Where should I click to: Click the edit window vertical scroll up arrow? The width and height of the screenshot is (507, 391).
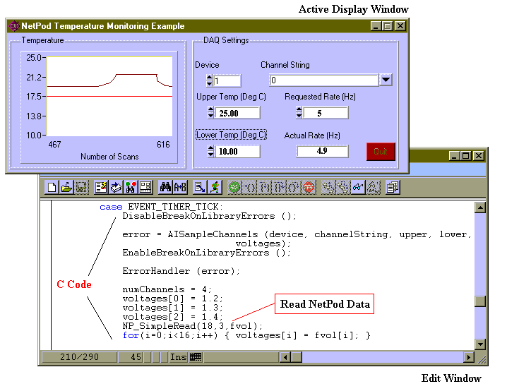(480, 207)
